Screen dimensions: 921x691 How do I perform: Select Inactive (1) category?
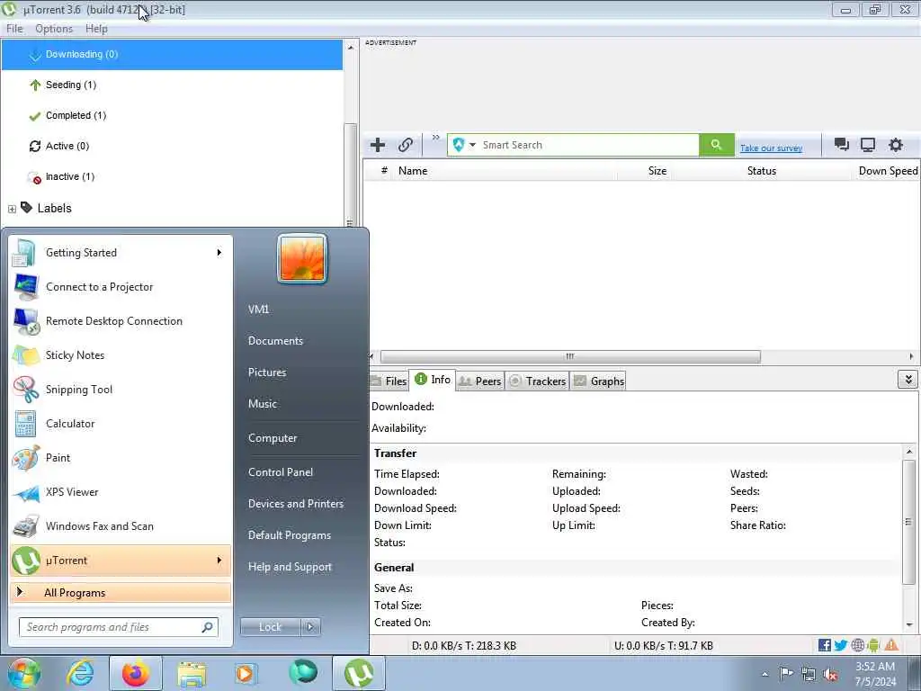point(172,176)
